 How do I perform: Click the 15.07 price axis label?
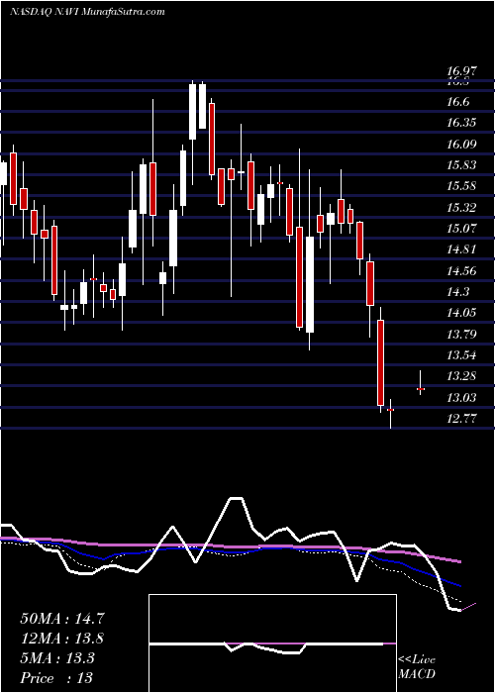[461, 229]
